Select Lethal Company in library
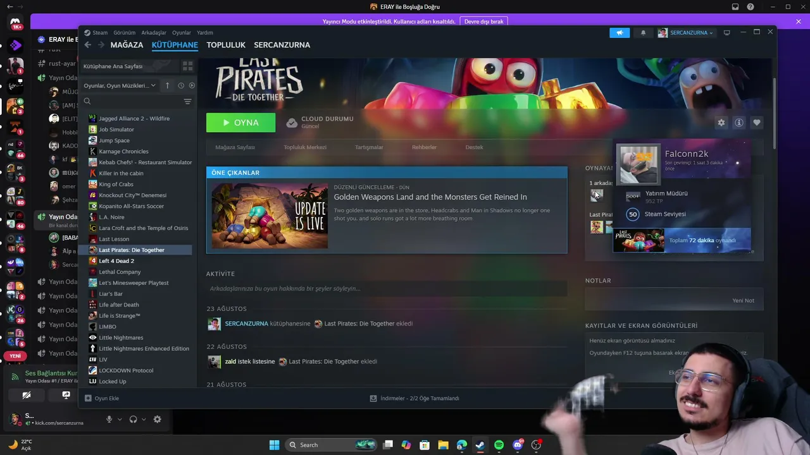 pyautogui.click(x=120, y=272)
